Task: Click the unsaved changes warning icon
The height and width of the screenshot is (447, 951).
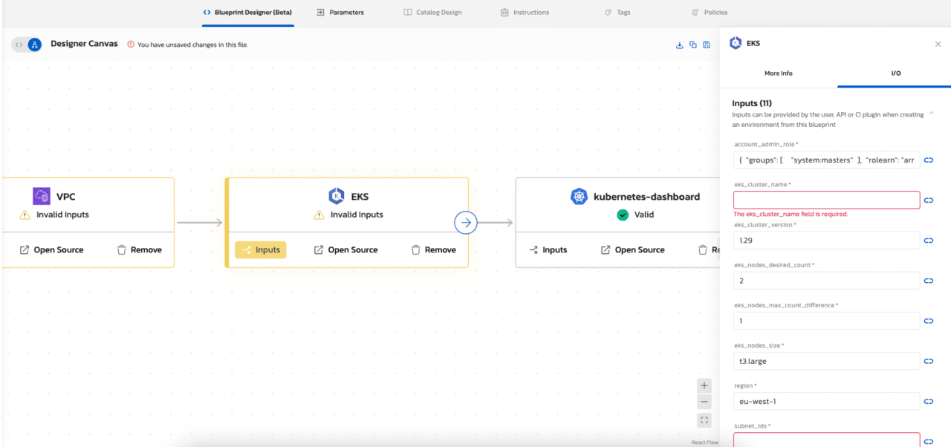Action: [x=131, y=45]
